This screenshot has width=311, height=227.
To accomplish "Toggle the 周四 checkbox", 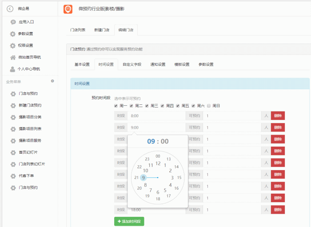I will (x=163, y=106).
